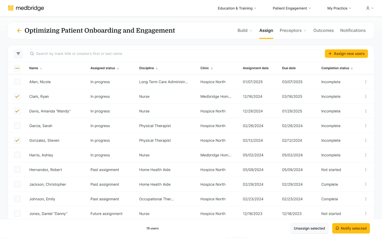Open row actions for Garcia, Sarah
382x238 pixels.
pos(366,125)
